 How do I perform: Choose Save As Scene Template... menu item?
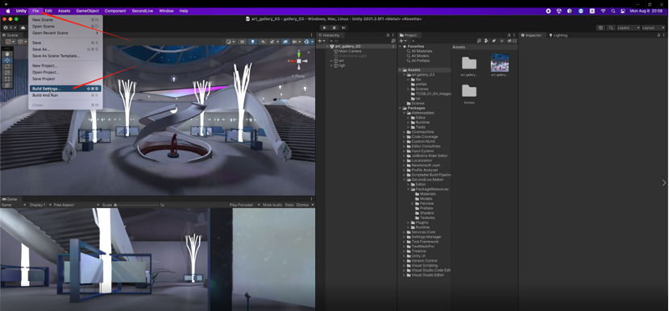pyautogui.click(x=66, y=56)
